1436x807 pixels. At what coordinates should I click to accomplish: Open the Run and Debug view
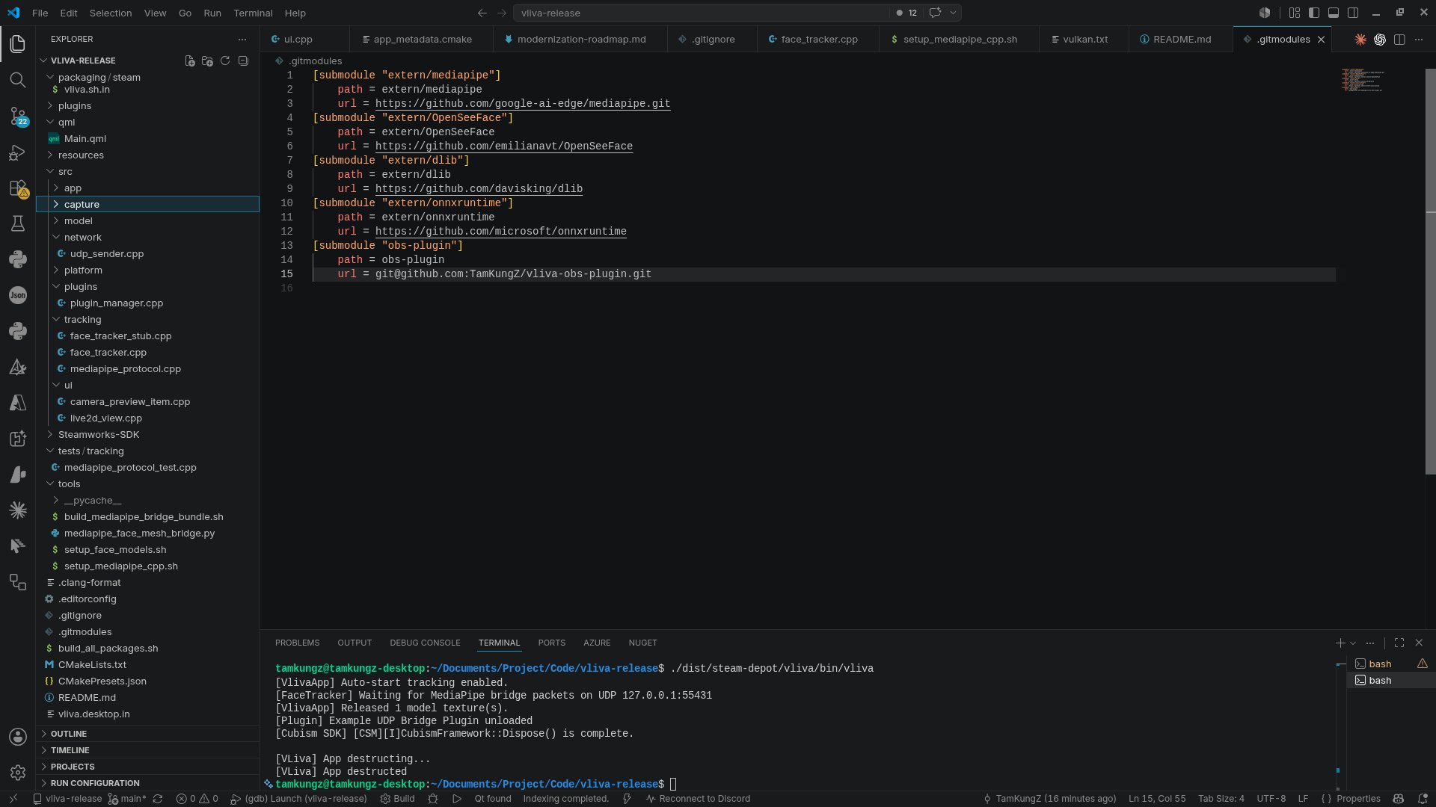(x=18, y=152)
